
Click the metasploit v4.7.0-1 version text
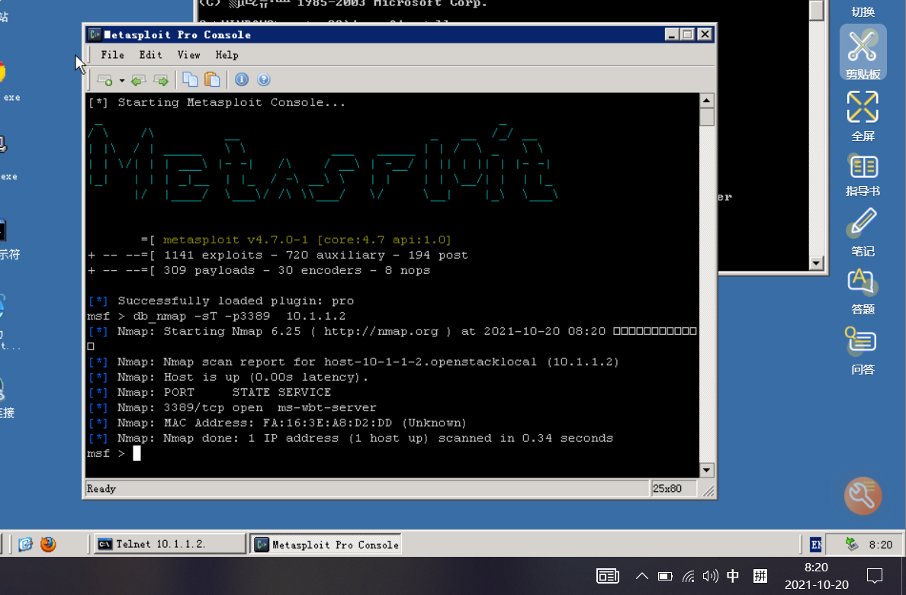point(307,240)
